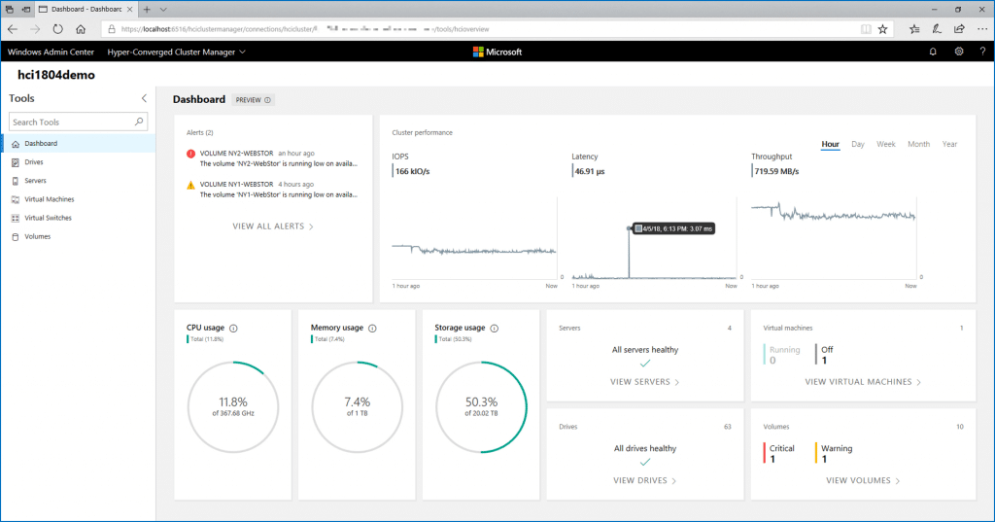
Task: Click the NY1-WEBSTOR alert message text
Action: 279,195
